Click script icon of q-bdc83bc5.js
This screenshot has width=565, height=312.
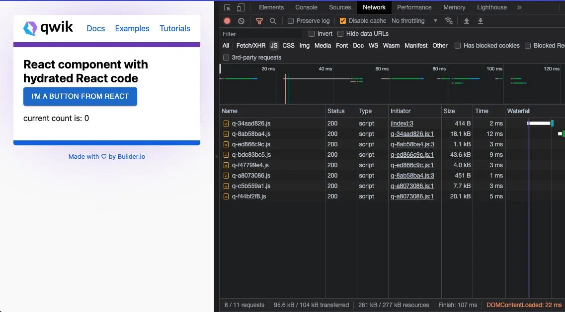226,155
